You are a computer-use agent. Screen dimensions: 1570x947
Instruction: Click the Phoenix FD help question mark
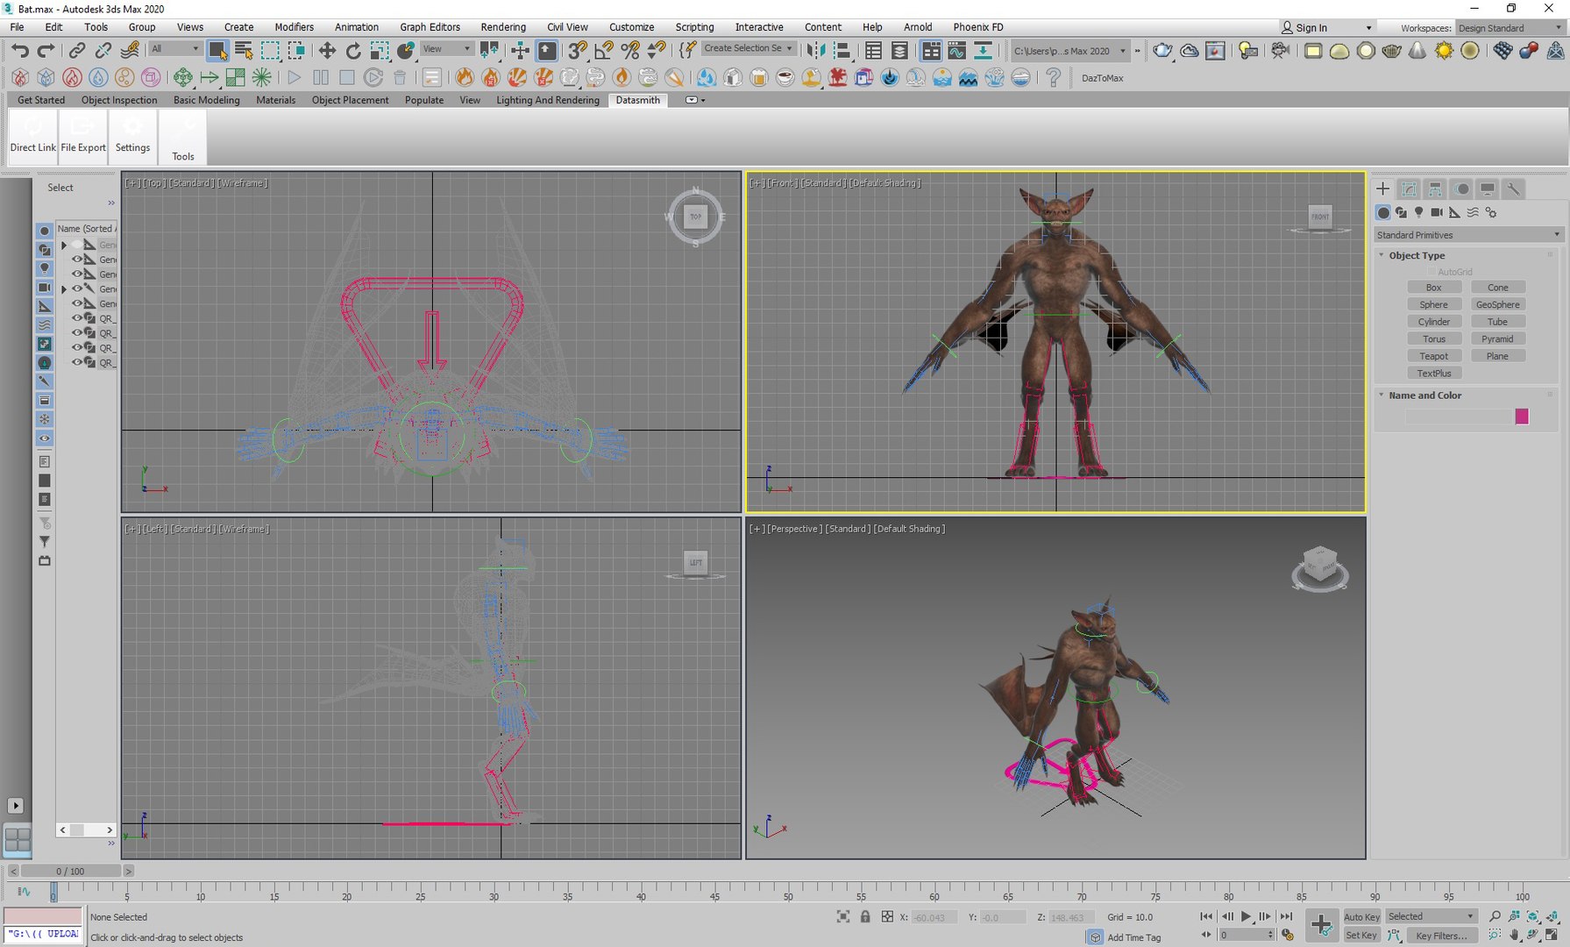click(x=1054, y=77)
